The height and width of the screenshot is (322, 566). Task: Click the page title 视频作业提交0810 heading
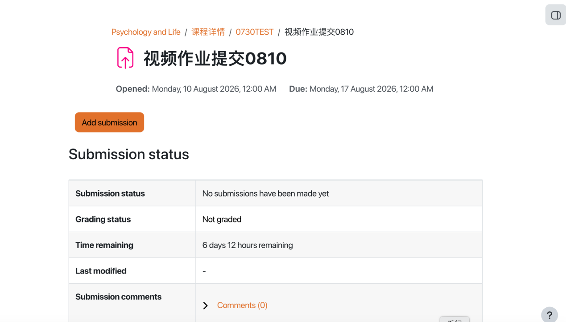[x=215, y=58]
